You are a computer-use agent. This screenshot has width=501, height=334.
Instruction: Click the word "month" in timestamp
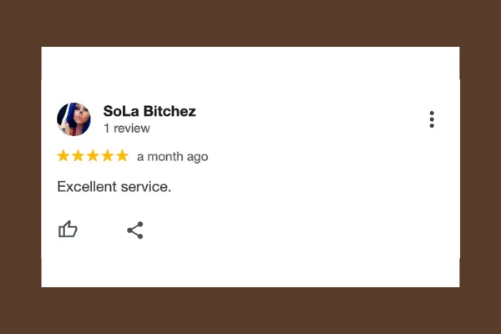(164, 157)
